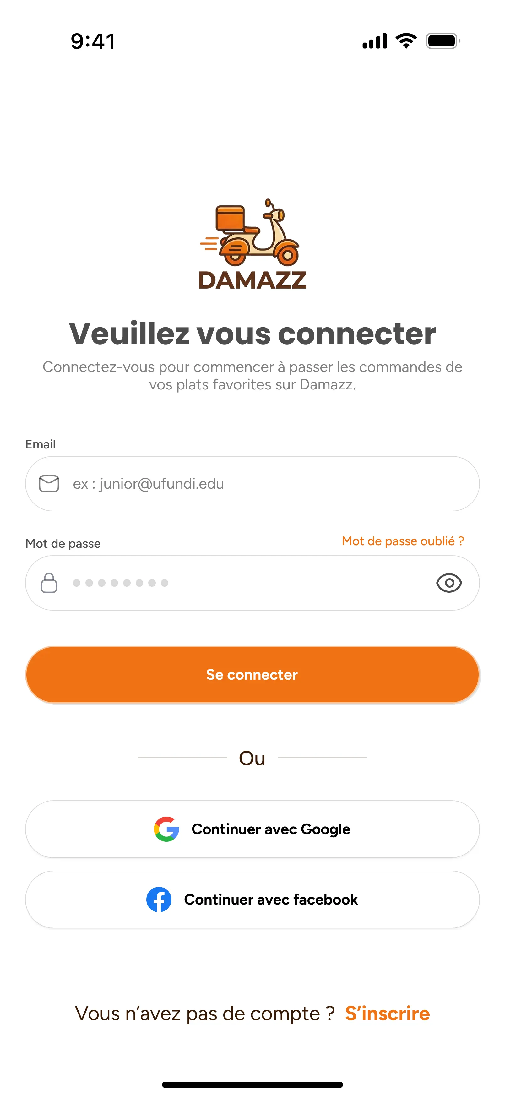This screenshot has width=505, height=1098.
Task: Toggle password visibility with eye icon
Action: point(449,583)
